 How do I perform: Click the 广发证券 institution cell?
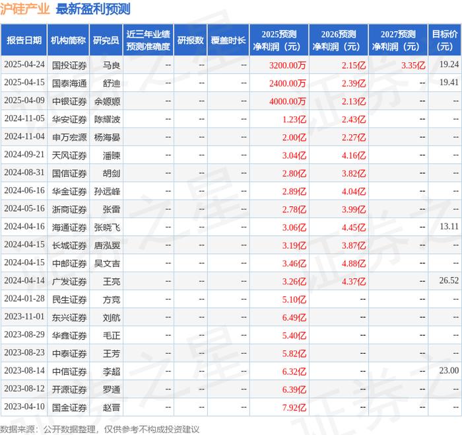[69, 281]
